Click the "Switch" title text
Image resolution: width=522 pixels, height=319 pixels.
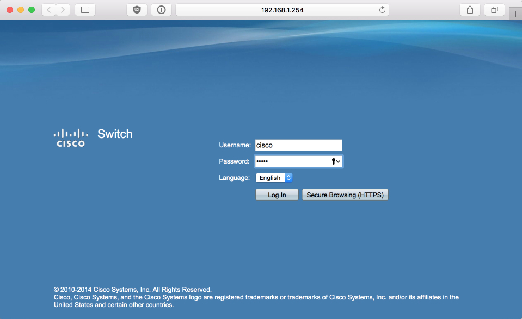[115, 134]
